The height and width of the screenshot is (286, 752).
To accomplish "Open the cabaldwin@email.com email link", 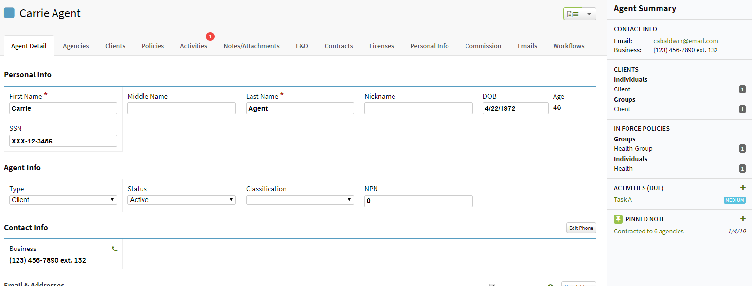I will coord(685,41).
